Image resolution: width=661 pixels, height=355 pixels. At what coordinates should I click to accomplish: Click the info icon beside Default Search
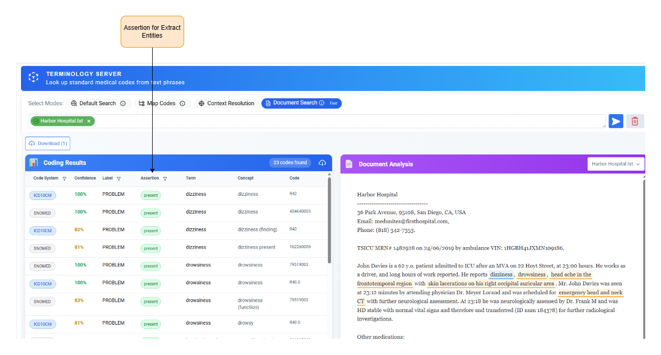click(x=123, y=104)
